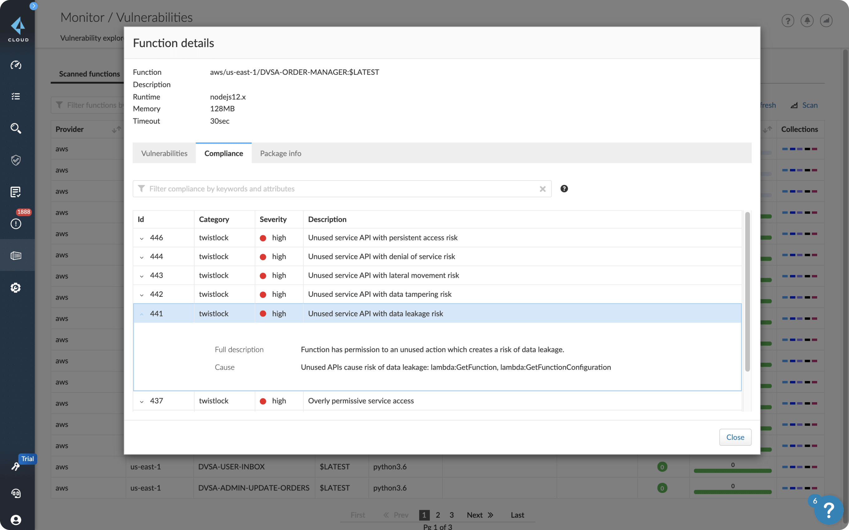The height and width of the screenshot is (530, 849).
Task: Switch to the Package info tab
Action: (280, 153)
